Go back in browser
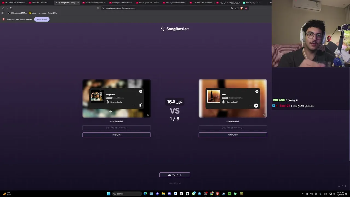Image resolution: width=350 pixels, height=197 pixels. 3,8
